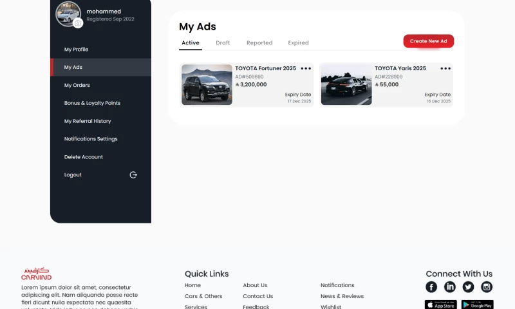Click the Carwind logo in footer

point(36,274)
